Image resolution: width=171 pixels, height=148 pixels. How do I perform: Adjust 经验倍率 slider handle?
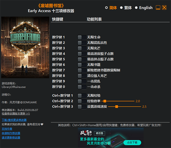point(105,101)
